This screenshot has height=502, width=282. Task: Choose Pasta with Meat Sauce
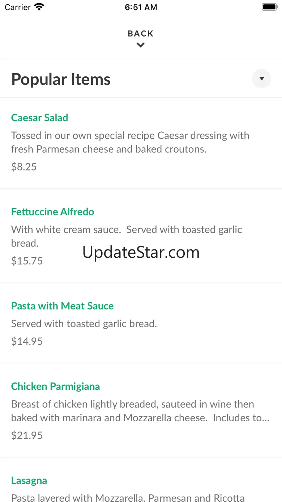tap(63, 306)
